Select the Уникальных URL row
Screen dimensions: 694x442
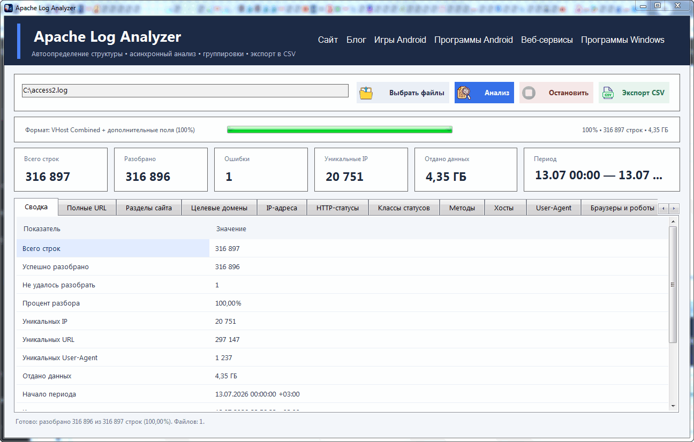[343, 339]
